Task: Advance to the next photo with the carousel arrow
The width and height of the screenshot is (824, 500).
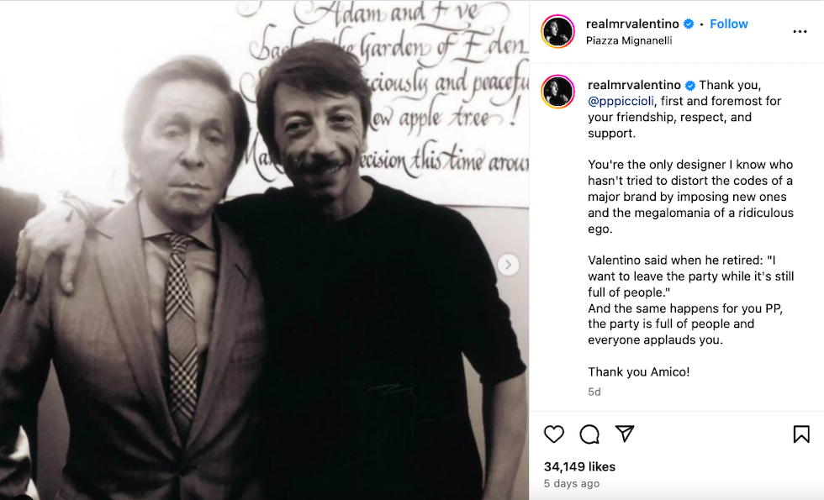Action: point(508,265)
